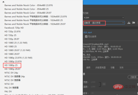Select HD 1080p 25 preset
This screenshot has height=95, width=138.
11,65
